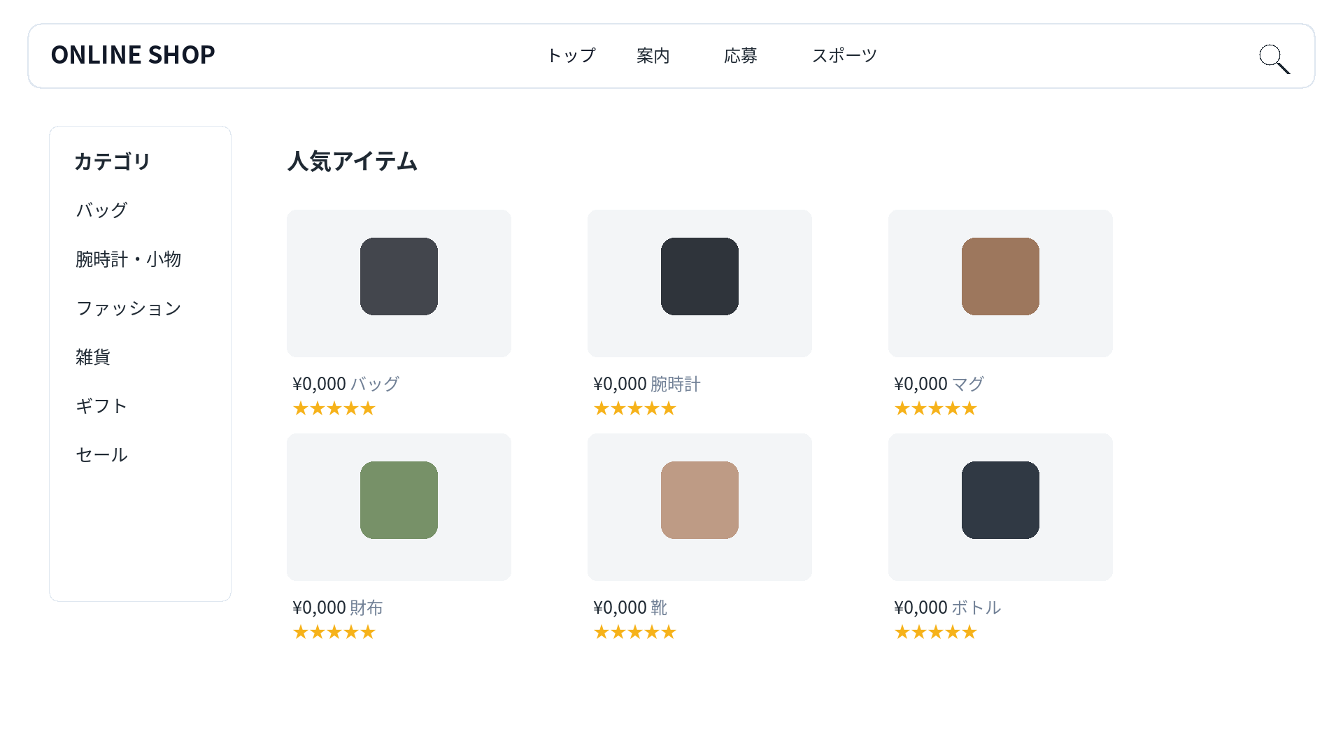Image resolution: width=1343 pixels, height=755 pixels.
Task: Click the star rating under 財布
Action: [334, 632]
